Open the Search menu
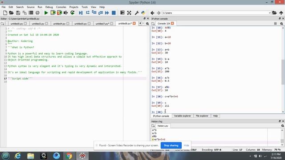The image size is (285, 160). (20, 7)
